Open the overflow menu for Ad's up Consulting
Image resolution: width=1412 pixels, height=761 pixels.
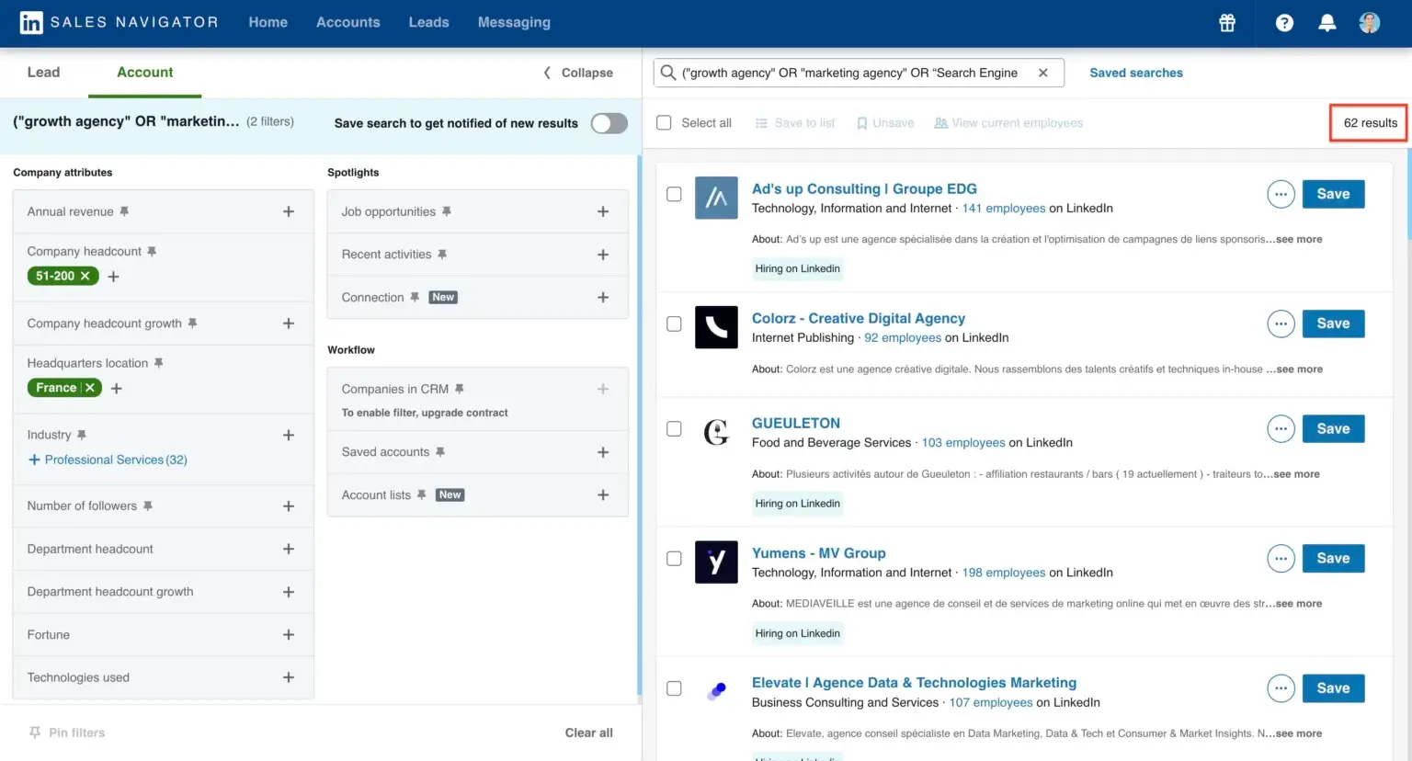(x=1281, y=194)
